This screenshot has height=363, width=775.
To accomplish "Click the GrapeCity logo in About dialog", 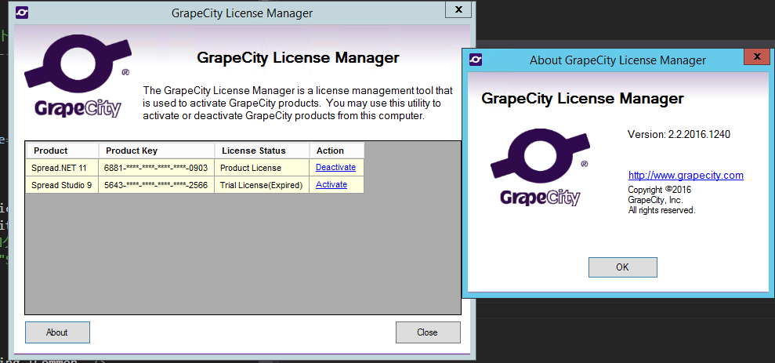I will (540, 167).
